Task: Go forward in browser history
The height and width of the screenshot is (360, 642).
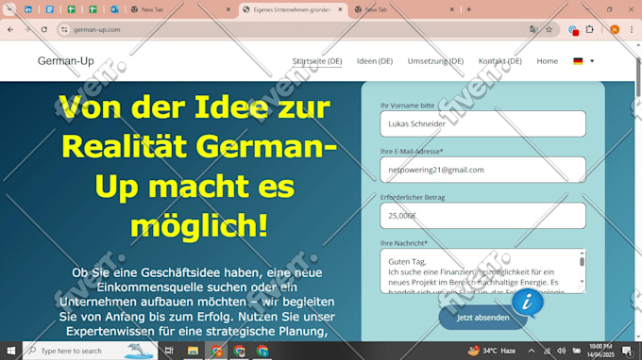Action: [27, 29]
